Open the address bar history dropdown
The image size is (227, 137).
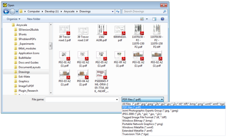coord(113,12)
